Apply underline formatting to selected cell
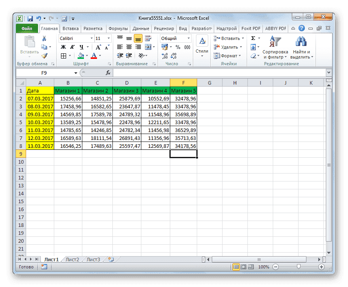Viewport: 348px width, 287px height. pyautogui.click(x=82, y=47)
